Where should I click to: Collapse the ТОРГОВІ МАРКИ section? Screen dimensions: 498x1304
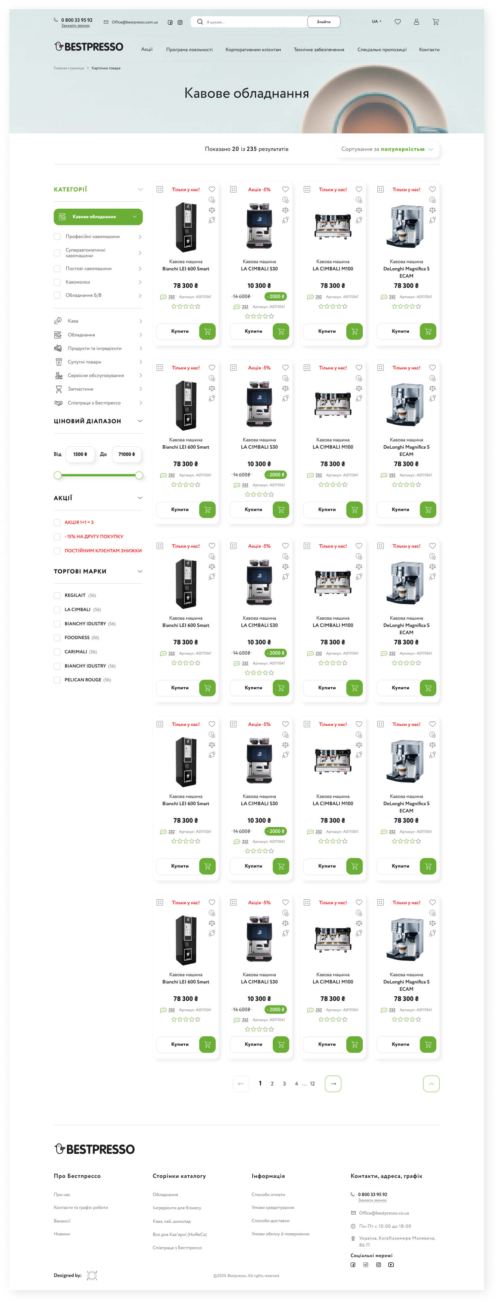click(x=140, y=571)
